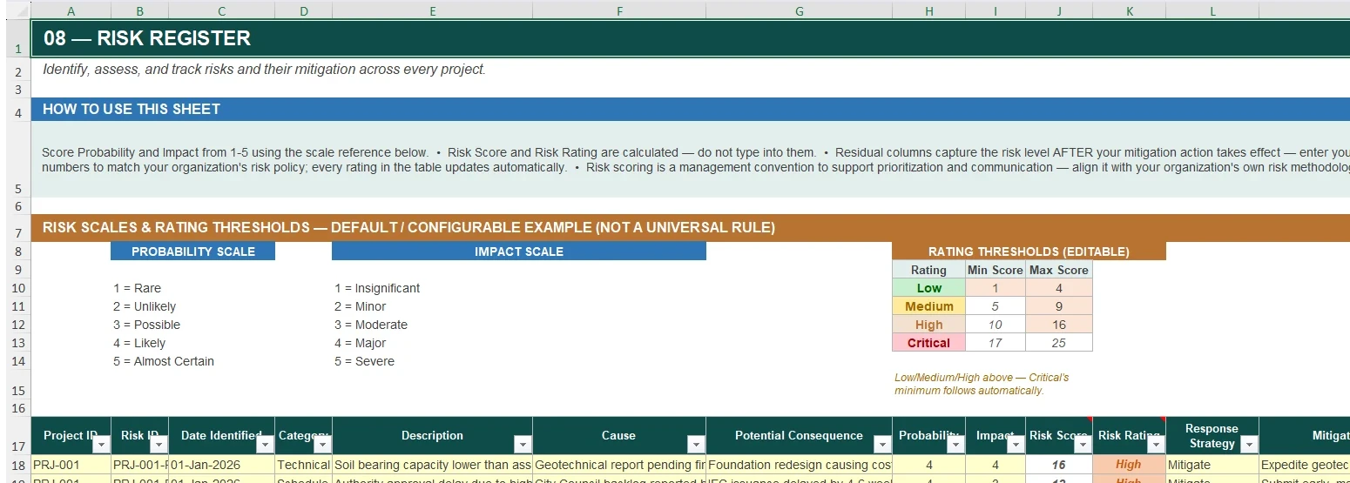Open the Risk Score filter dropdown
The height and width of the screenshot is (483, 1350).
click(1083, 445)
